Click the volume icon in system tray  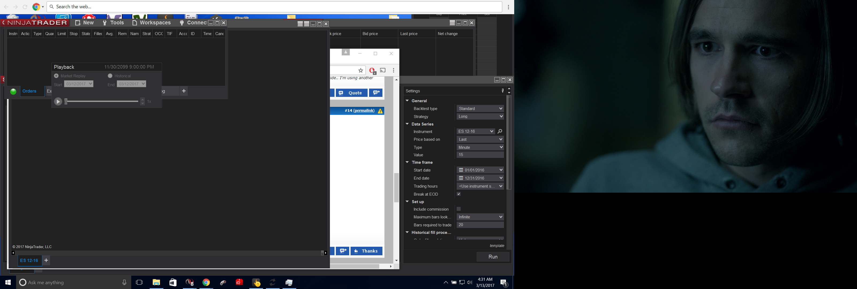pyautogui.click(x=470, y=282)
